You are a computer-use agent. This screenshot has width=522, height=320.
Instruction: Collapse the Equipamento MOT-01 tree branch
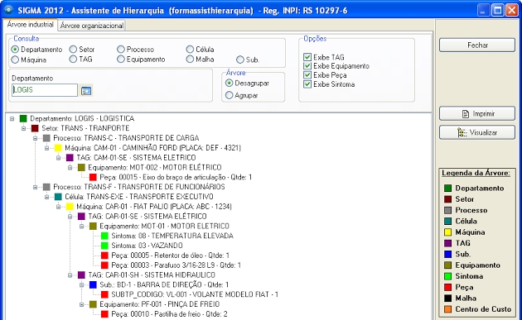tap(82, 227)
